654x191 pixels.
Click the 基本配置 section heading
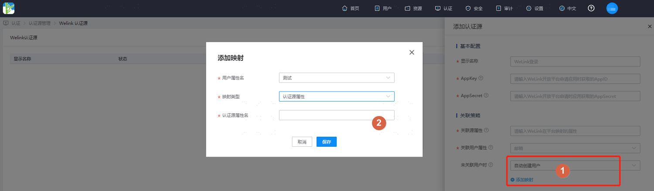click(470, 46)
